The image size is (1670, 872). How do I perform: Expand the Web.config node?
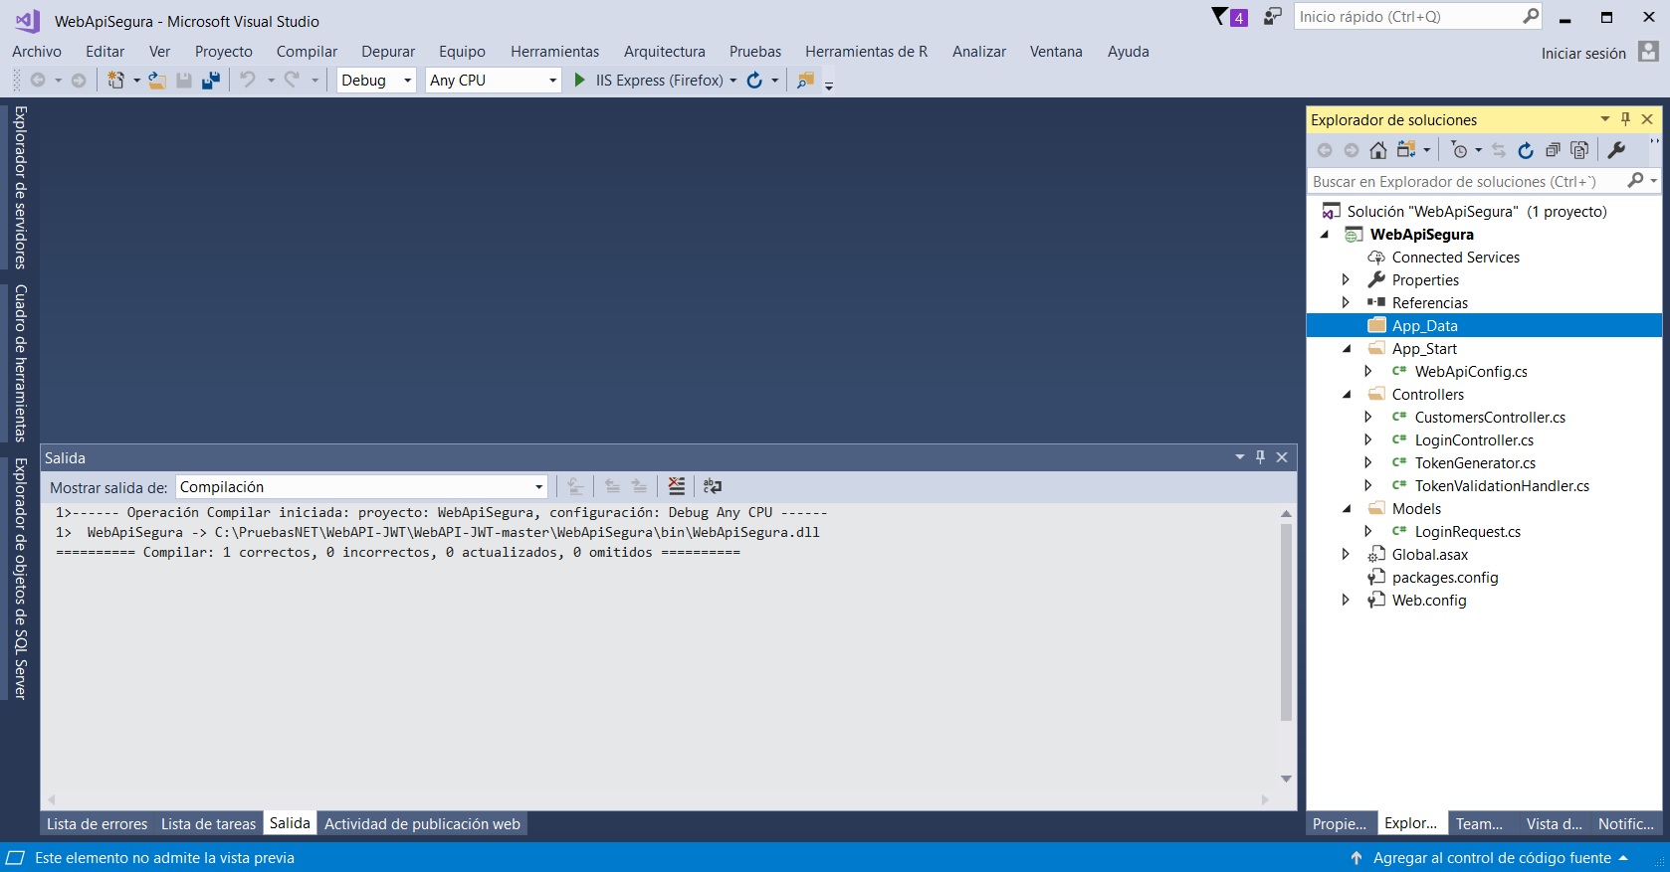pos(1346,600)
